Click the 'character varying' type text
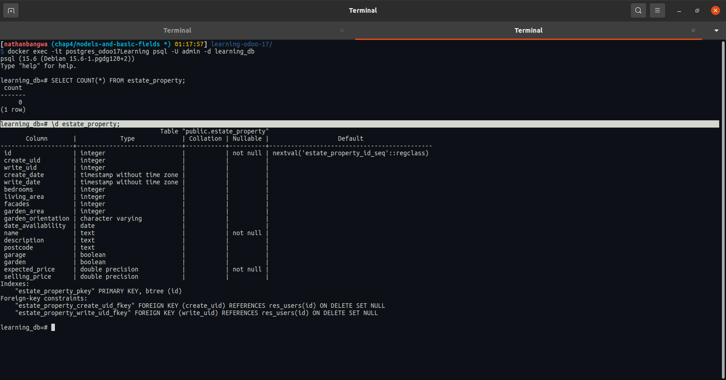Screen dimensions: 726x380 click(111, 218)
